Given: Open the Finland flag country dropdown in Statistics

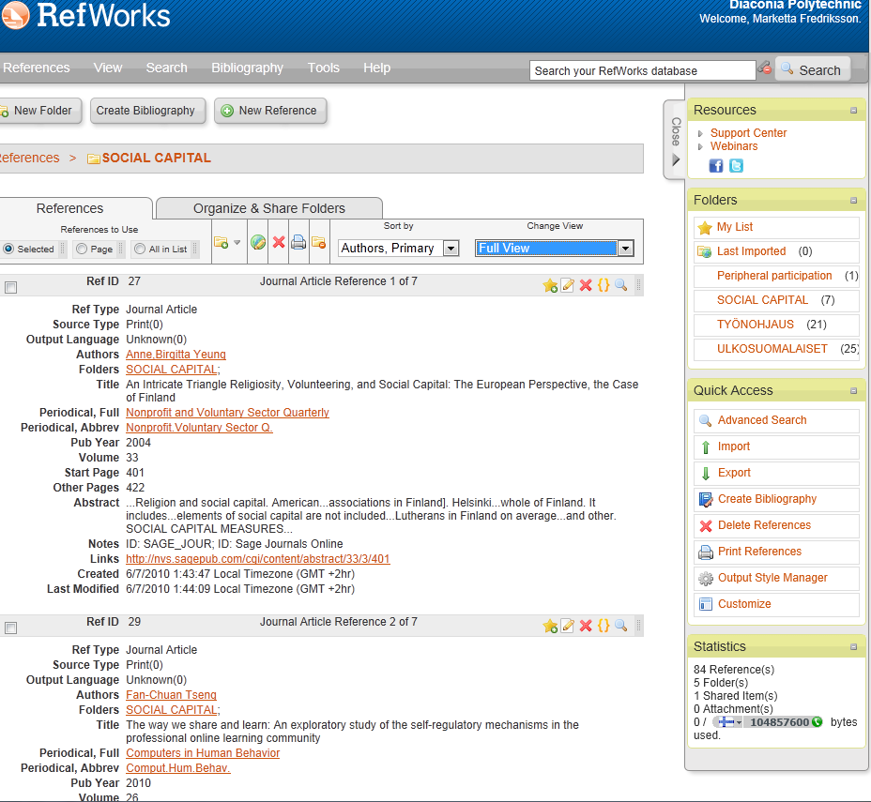Looking at the screenshot, I should tap(727, 722).
